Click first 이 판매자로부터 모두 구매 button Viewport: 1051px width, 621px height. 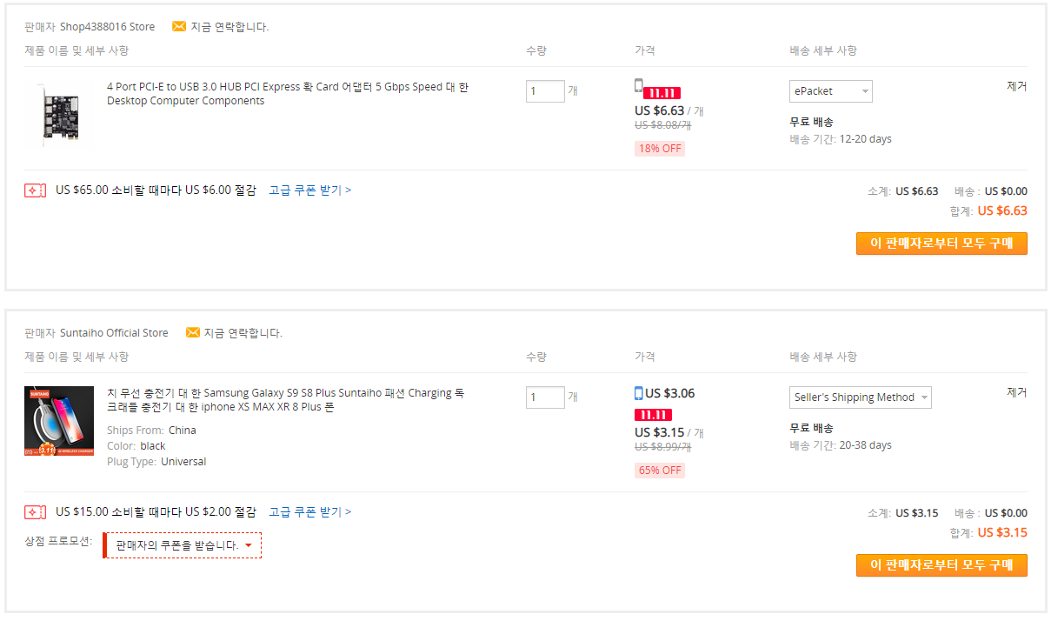point(941,244)
